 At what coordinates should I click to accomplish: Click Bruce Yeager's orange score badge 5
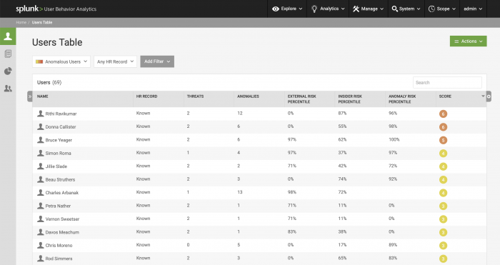(x=443, y=140)
